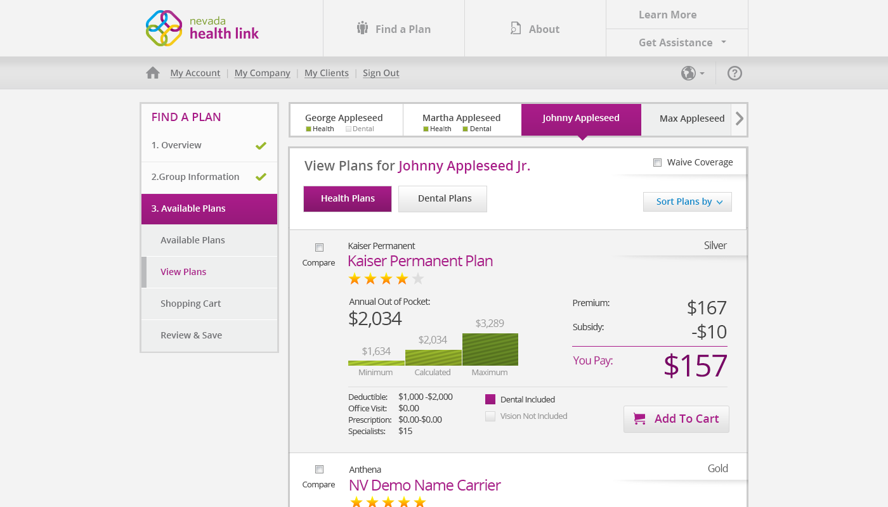Check Compare for NV Demo Name Carrier
888x507 pixels.
click(x=319, y=469)
